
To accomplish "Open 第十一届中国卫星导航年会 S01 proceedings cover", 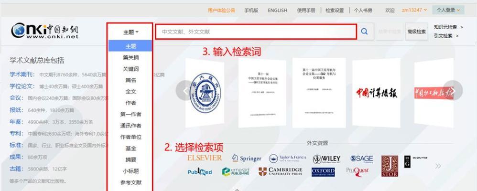I will (262, 93).
